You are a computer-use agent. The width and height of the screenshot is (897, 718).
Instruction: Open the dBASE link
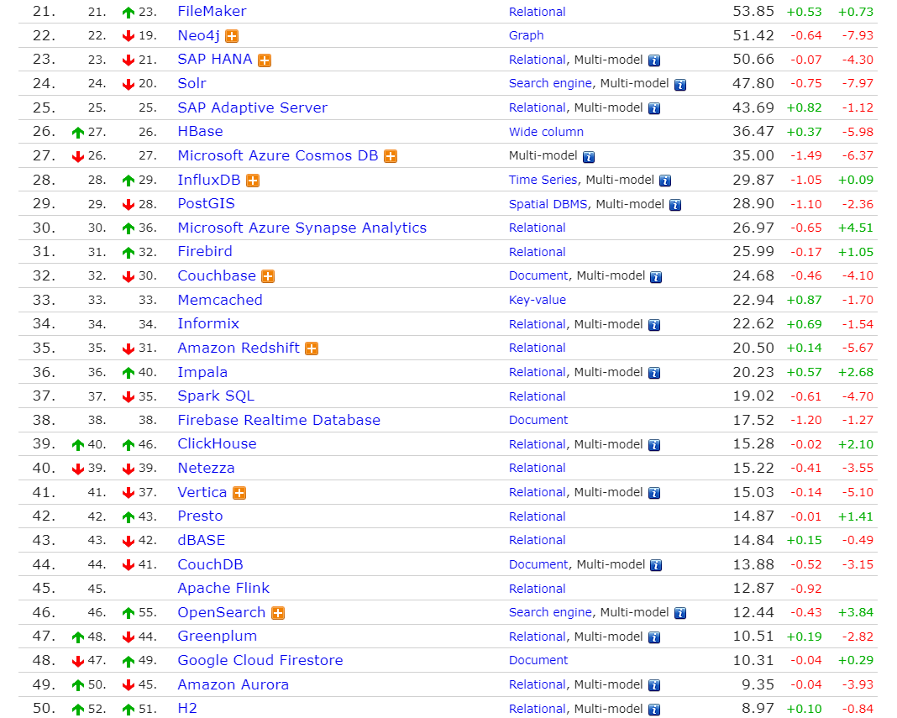tap(202, 540)
